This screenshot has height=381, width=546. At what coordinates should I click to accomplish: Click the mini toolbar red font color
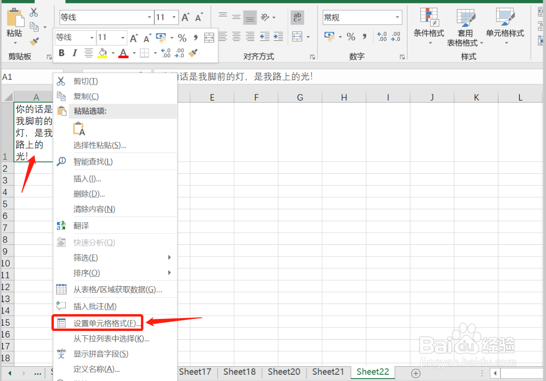click(123, 53)
